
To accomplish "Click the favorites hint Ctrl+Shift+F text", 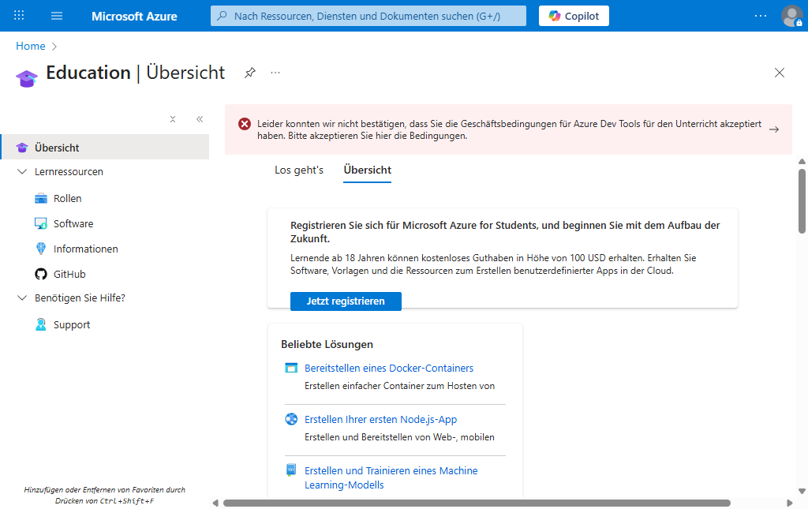I will [105, 495].
